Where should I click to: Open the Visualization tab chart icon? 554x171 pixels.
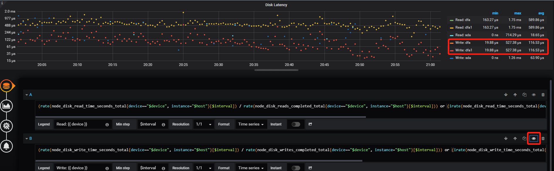(x=6, y=106)
